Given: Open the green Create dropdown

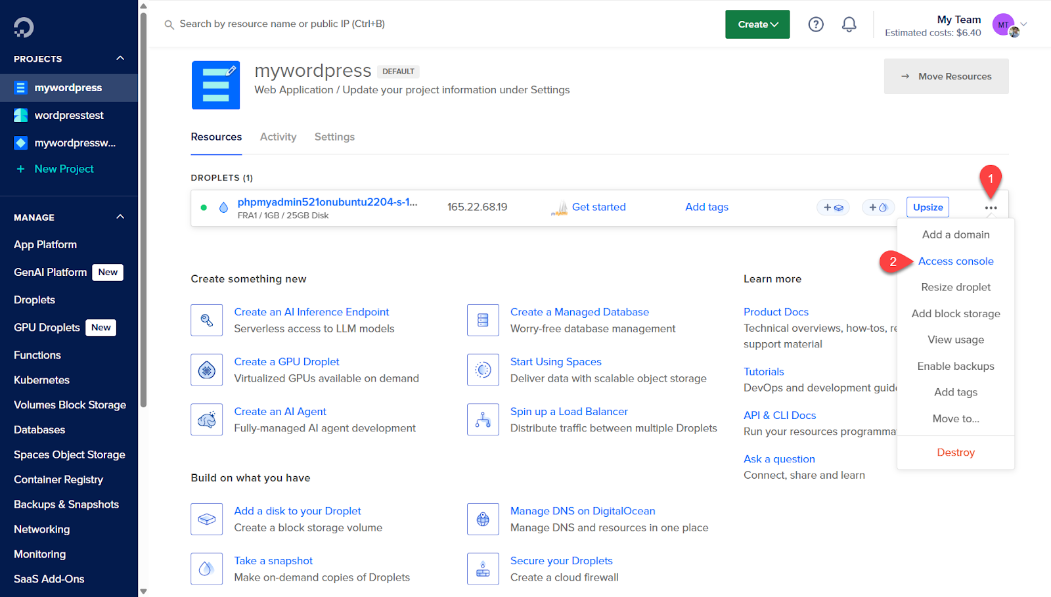Looking at the screenshot, I should pos(757,24).
